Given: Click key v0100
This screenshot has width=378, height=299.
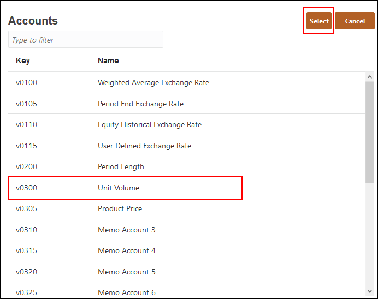Looking at the screenshot, I should coord(27,82).
